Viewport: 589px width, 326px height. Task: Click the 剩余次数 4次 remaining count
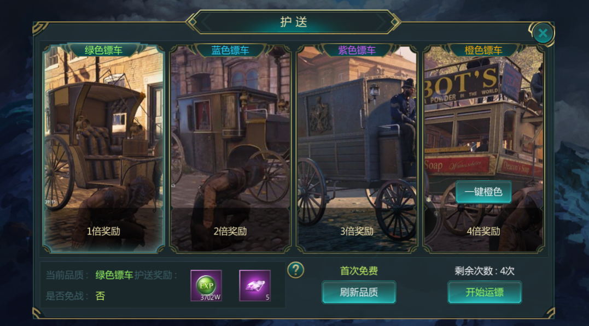(x=484, y=271)
